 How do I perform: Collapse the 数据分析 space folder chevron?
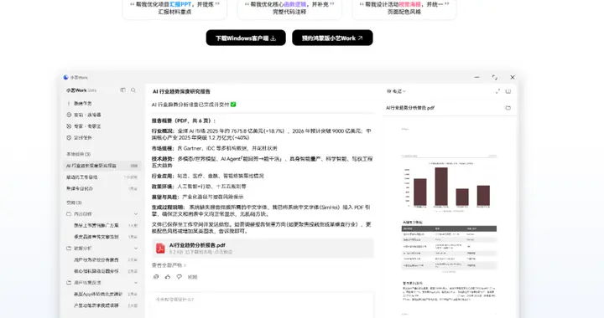coord(136,249)
